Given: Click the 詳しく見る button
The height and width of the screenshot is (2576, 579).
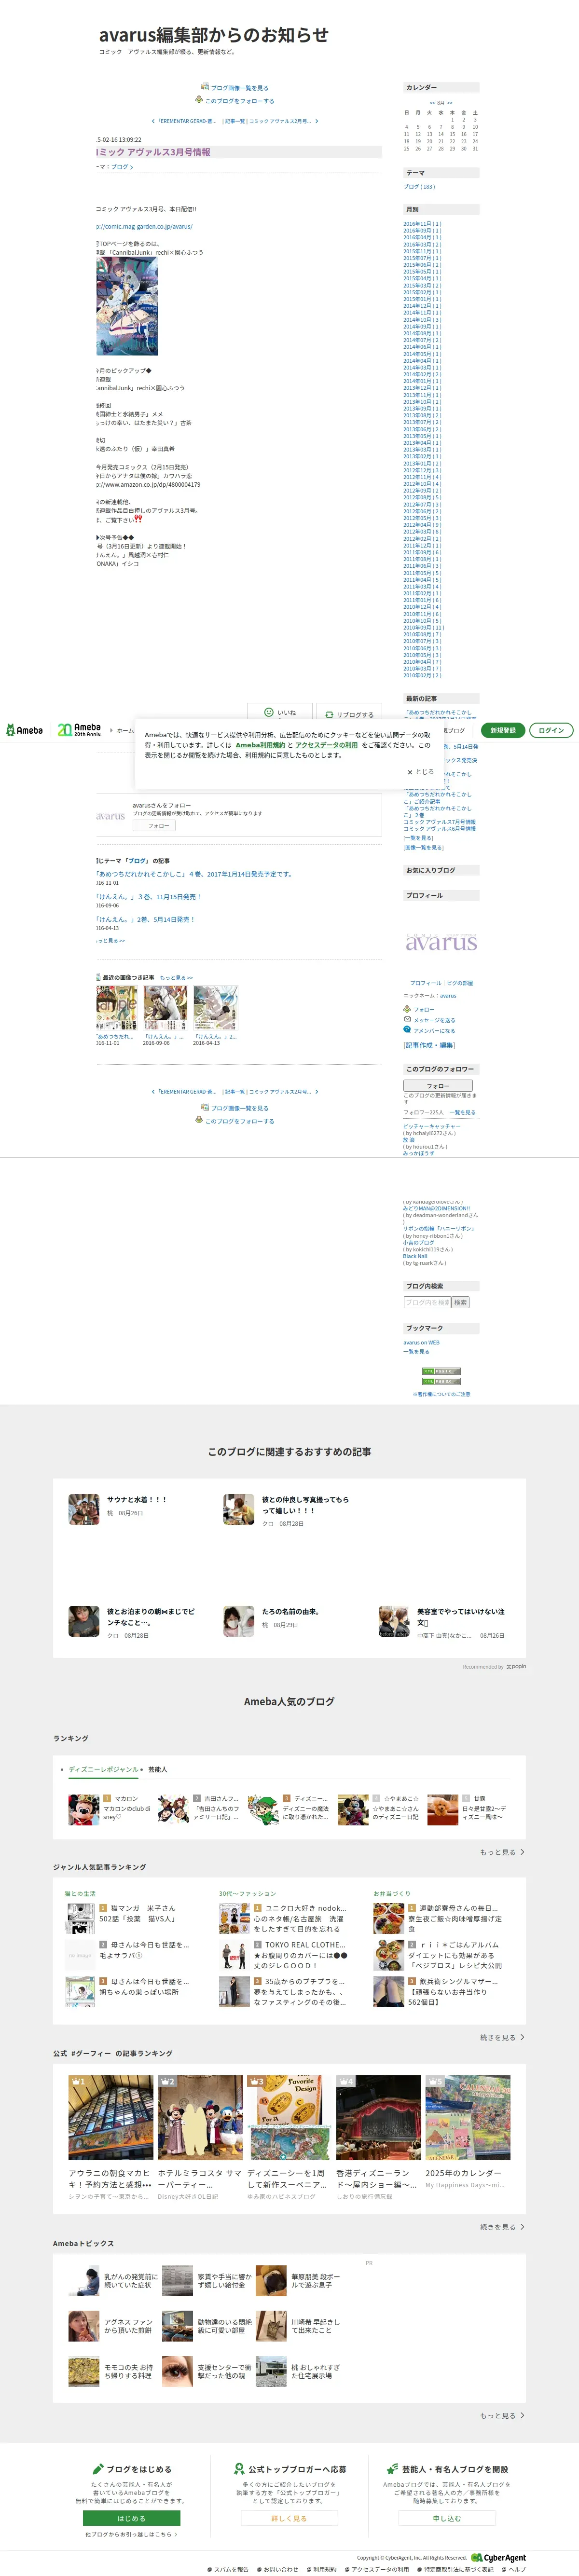Looking at the screenshot, I should 289,2519.
